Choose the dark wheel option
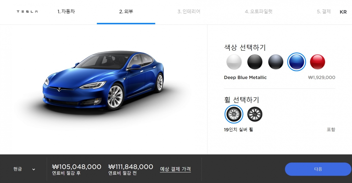Screen dimensions: 352x183 click(255, 114)
